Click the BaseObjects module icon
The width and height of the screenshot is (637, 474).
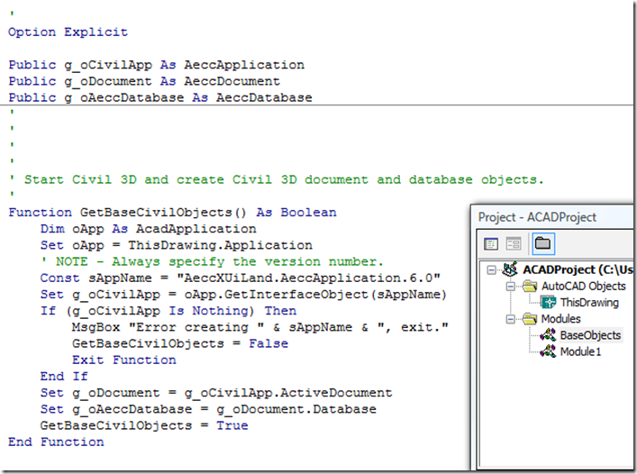point(549,335)
